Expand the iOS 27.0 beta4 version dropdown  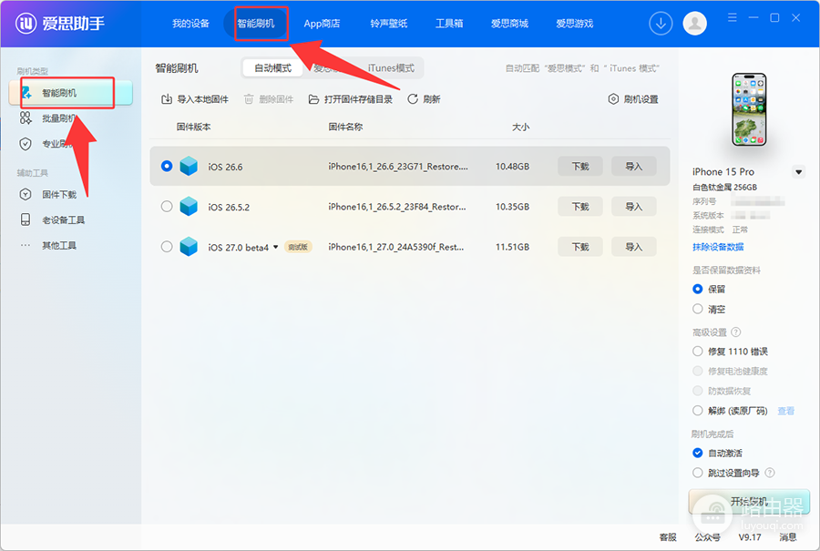coord(275,247)
